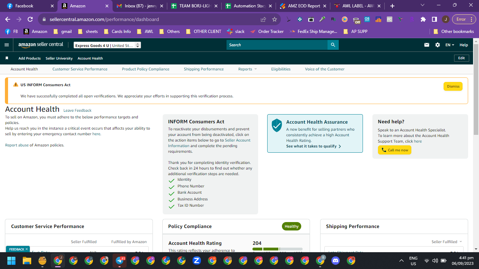The image size is (479, 269).
Task: Open the volume control in system tray
Action: click(x=435, y=261)
